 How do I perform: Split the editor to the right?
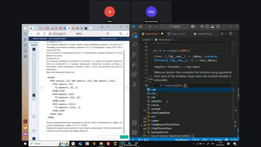point(230,33)
